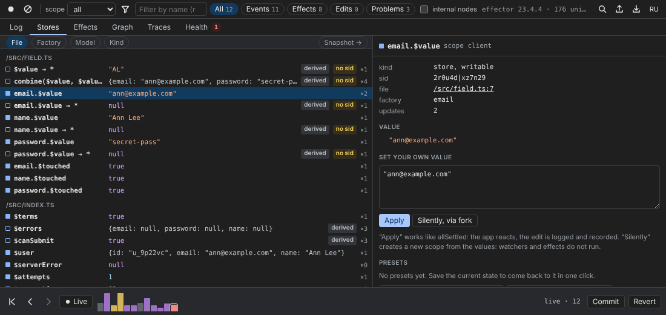Screen dimensions: 666x315
Task: Jump to timeline start with the first-step icon
Action: [x=12, y=302]
